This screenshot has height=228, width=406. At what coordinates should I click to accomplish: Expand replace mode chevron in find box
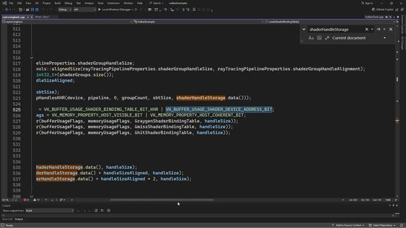304,30
